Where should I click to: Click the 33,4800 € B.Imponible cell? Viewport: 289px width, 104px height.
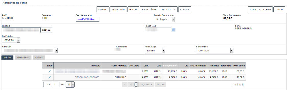[x=170, y=72]
